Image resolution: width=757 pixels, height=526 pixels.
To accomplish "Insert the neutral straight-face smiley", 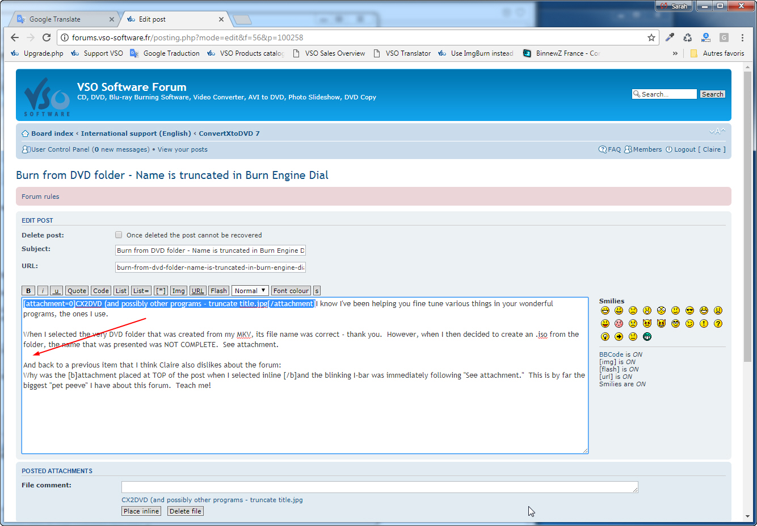I will [633, 337].
